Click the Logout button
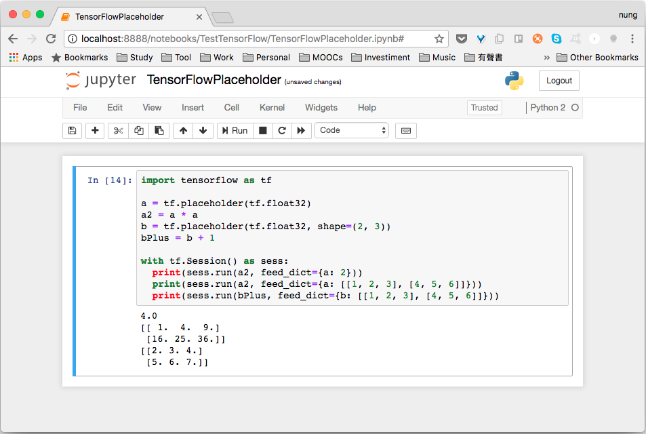 [559, 81]
